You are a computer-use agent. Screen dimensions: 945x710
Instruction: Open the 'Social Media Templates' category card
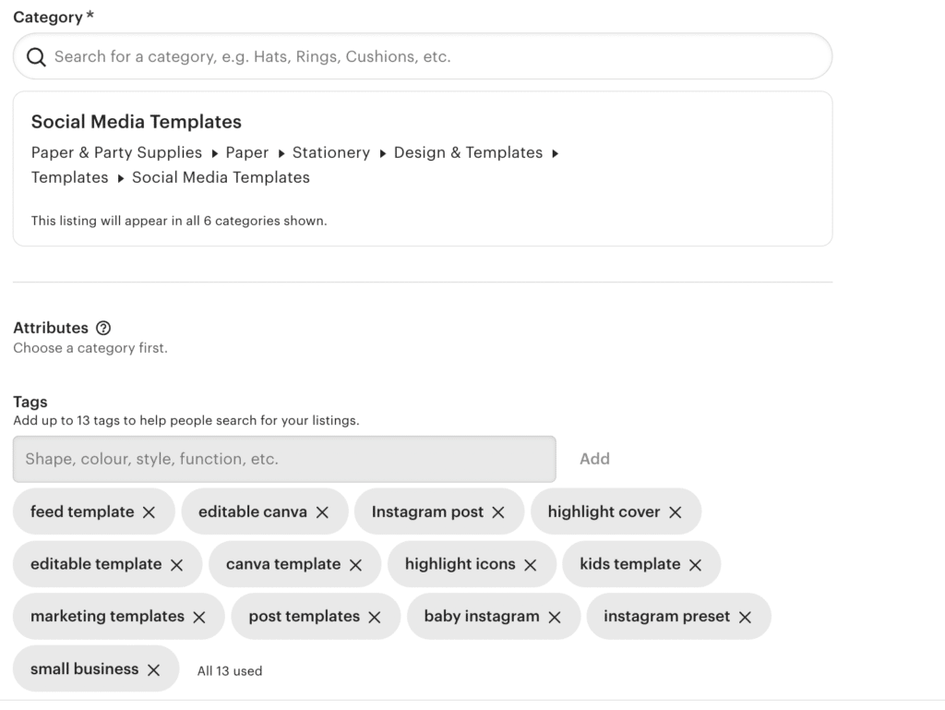136,121
